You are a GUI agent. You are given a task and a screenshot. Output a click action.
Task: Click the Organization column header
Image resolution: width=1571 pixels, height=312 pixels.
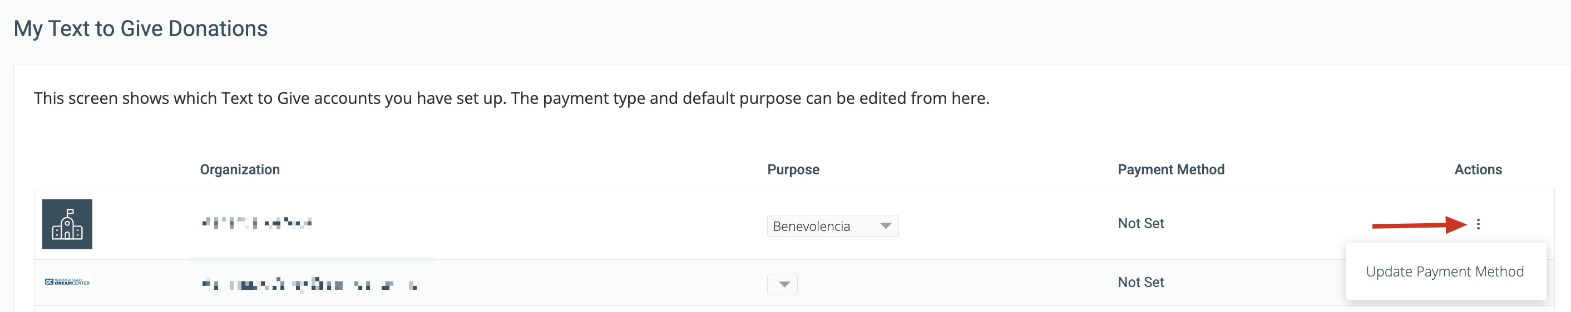coord(240,170)
